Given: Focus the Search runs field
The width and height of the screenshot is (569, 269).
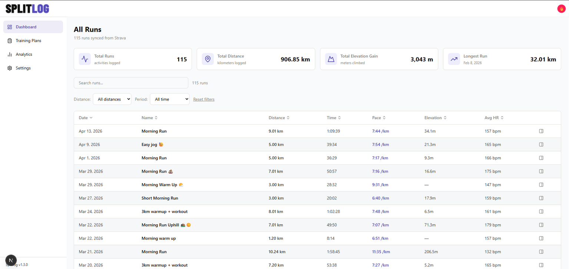Looking at the screenshot, I should (x=131, y=83).
